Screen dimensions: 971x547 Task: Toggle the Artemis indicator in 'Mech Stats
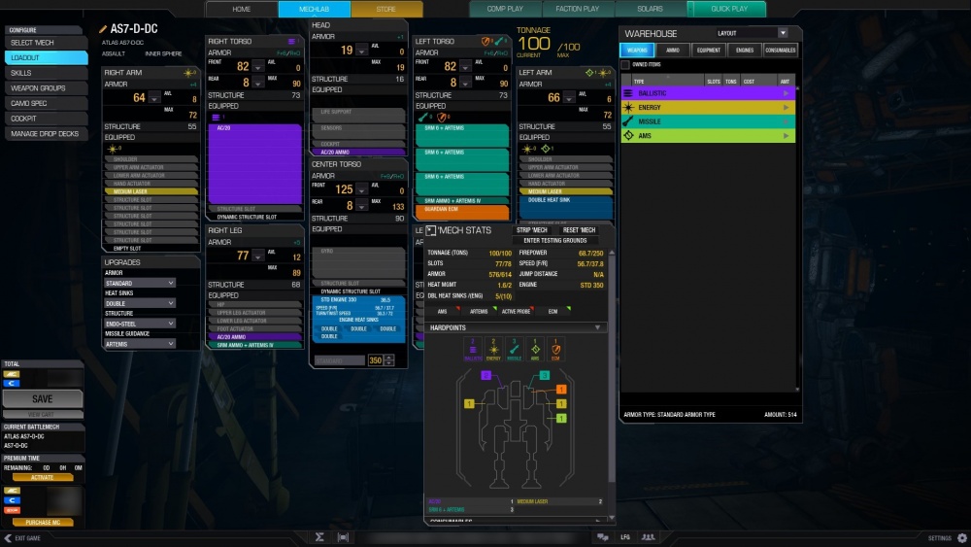482,311
